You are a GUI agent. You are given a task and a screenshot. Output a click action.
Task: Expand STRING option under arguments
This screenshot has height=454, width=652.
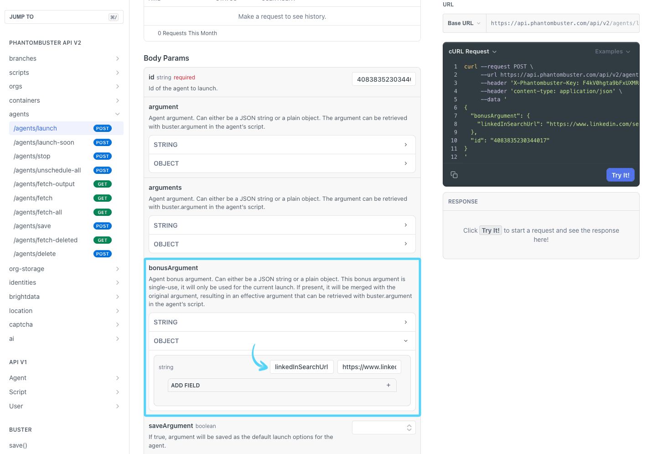click(282, 225)
